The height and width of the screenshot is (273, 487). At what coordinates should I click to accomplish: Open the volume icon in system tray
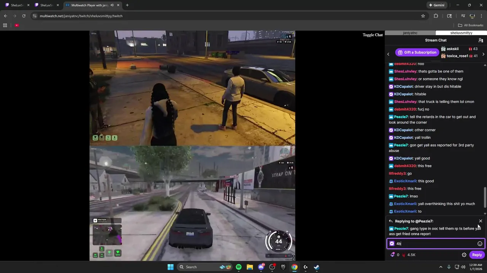(464, 267)
